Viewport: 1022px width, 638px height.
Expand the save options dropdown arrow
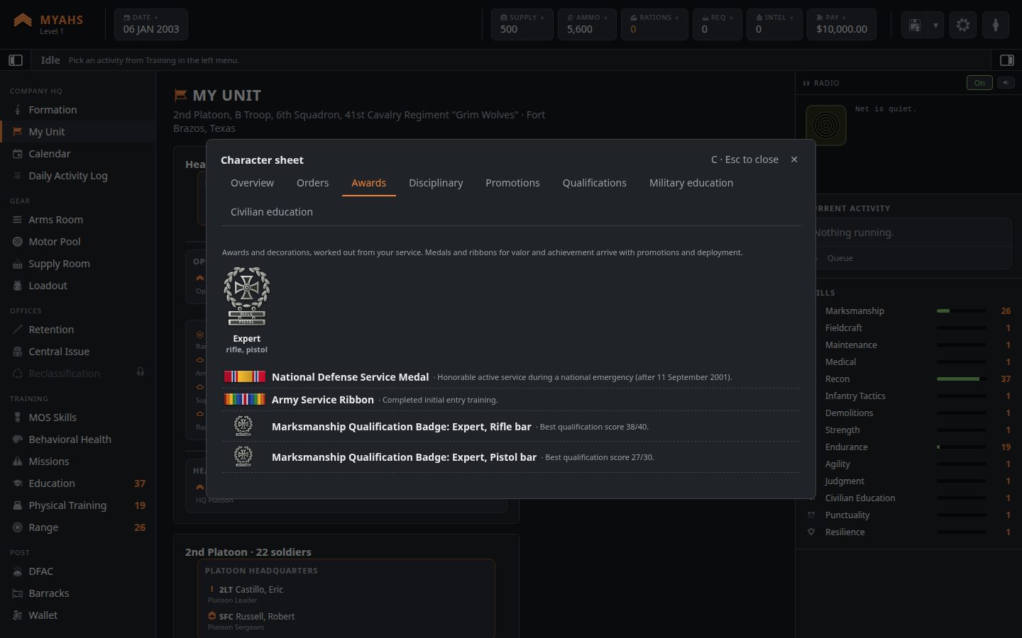[x=935, y=25]
